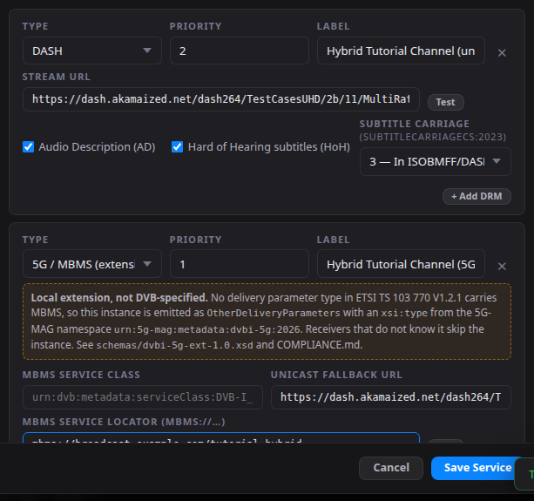The height and width of the screenshot is (501, 534).
Task: Click the 'urn:5g-mag:metadata:dvbi-5g:2026' namespace text
Action: pyautogui.click(x=208, y=329)
